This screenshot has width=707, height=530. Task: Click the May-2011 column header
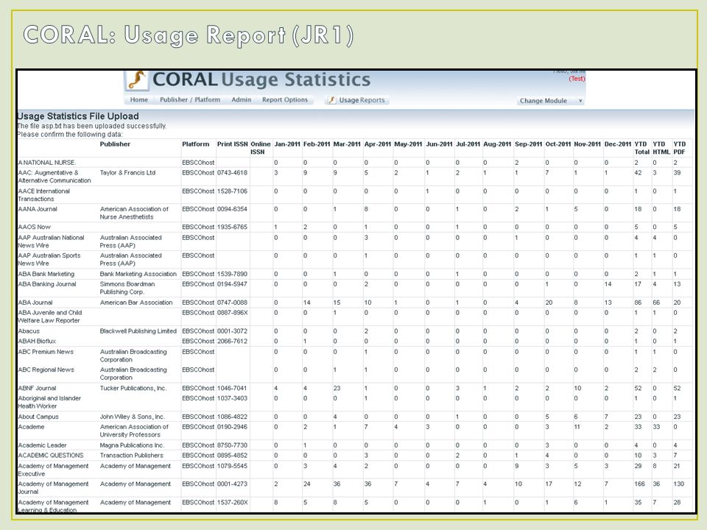408,144
